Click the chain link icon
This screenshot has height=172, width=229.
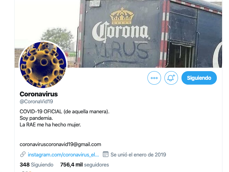point(23,154)
